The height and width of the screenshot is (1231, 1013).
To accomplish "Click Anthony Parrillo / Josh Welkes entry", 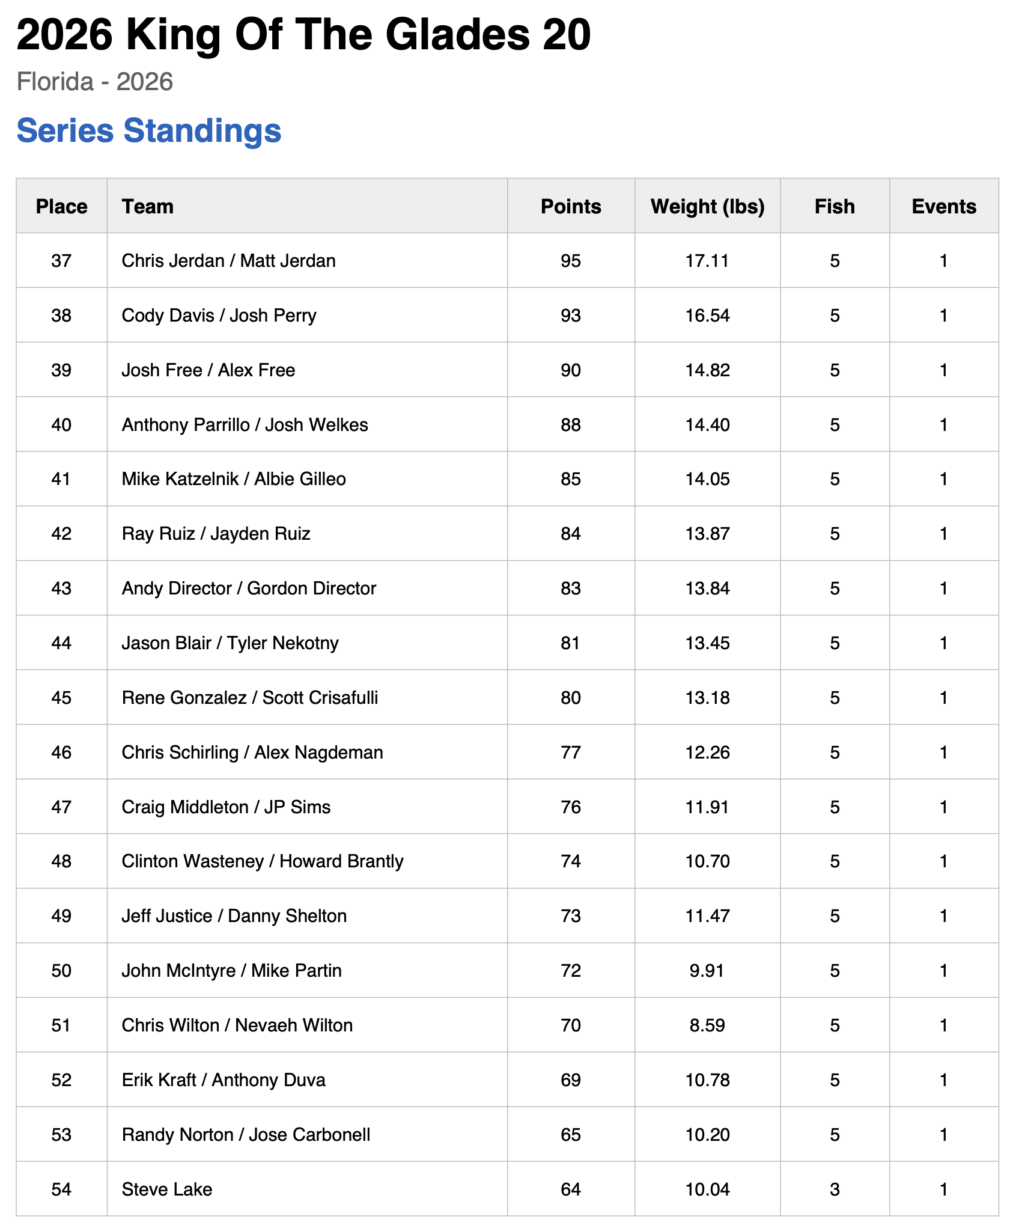I will click(245, 425).
